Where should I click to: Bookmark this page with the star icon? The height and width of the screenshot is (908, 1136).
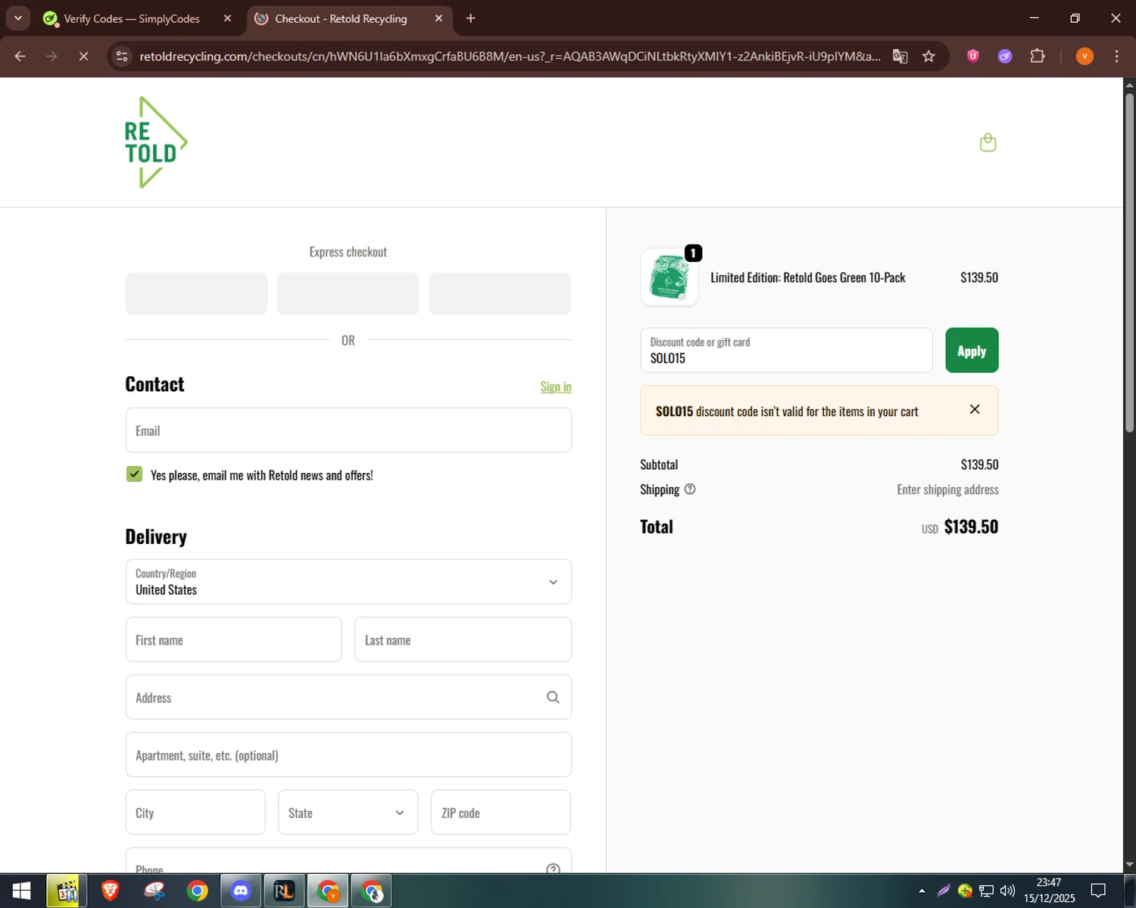pos(928,56)
